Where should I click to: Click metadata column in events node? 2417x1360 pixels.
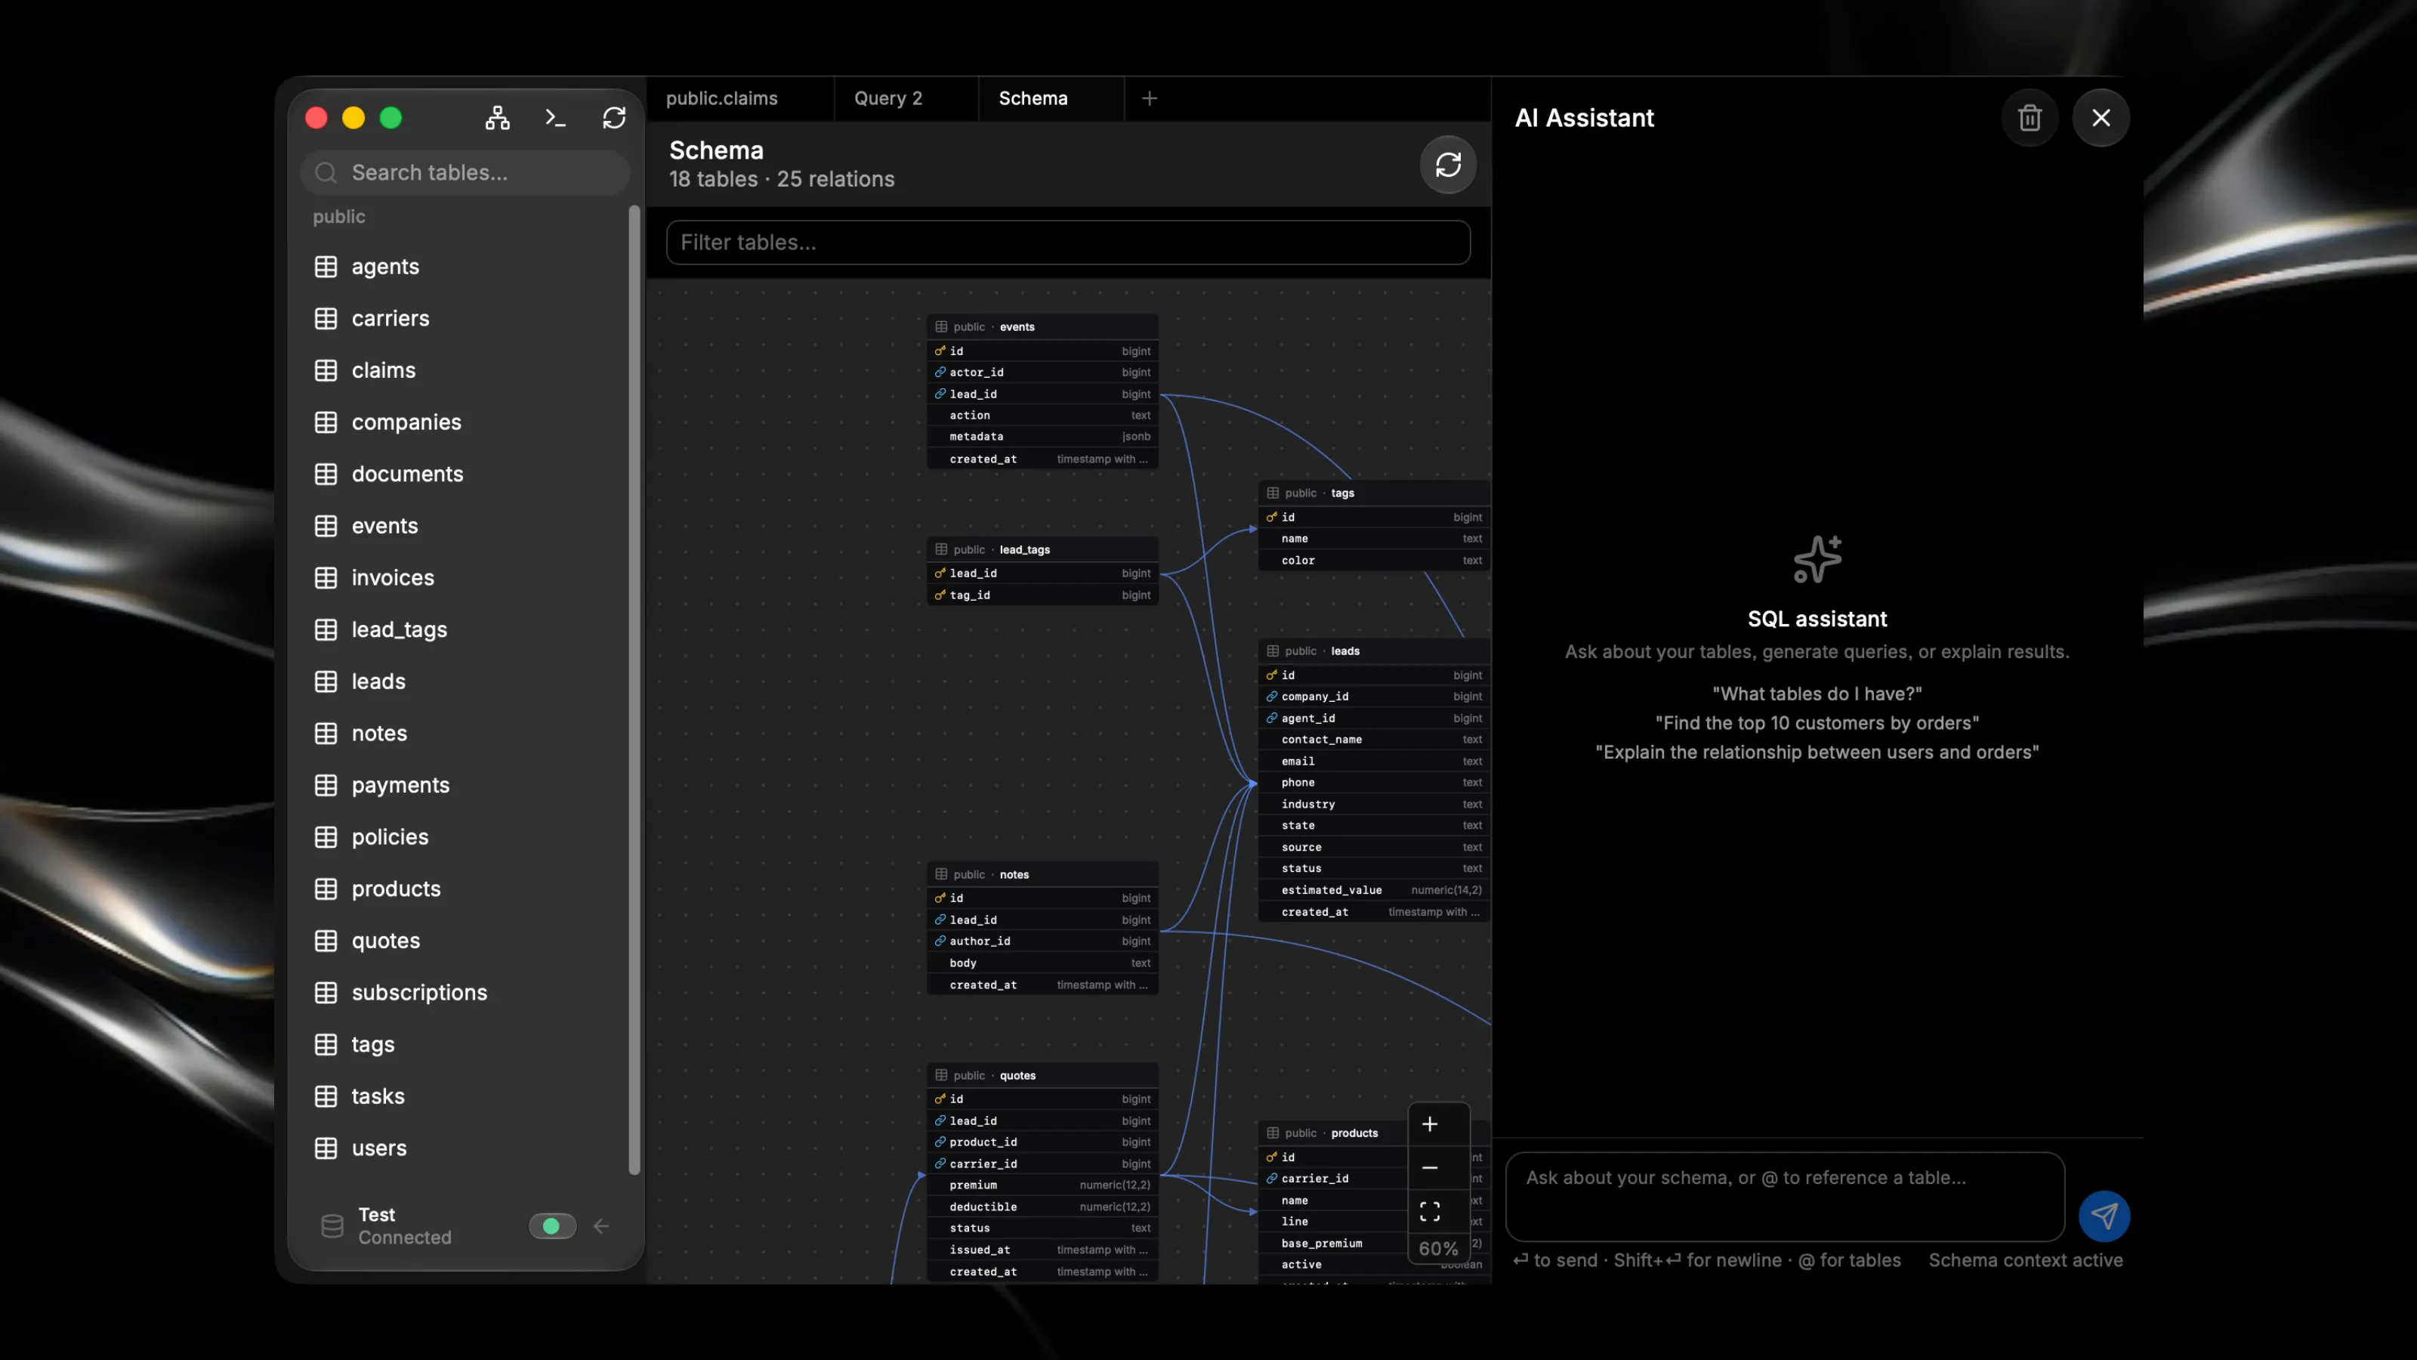(x=1042, y=437)
